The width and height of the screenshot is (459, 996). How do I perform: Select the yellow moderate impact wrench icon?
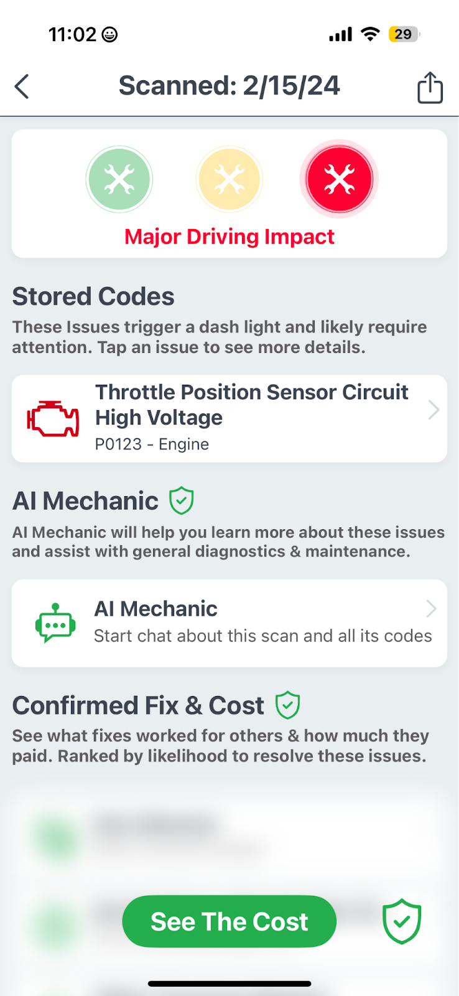[x=229, y=179]
